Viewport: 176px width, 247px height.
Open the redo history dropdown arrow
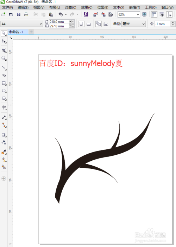[77, 14]
